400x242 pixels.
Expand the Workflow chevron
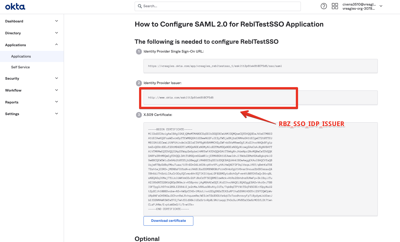[x=57, y=90]
